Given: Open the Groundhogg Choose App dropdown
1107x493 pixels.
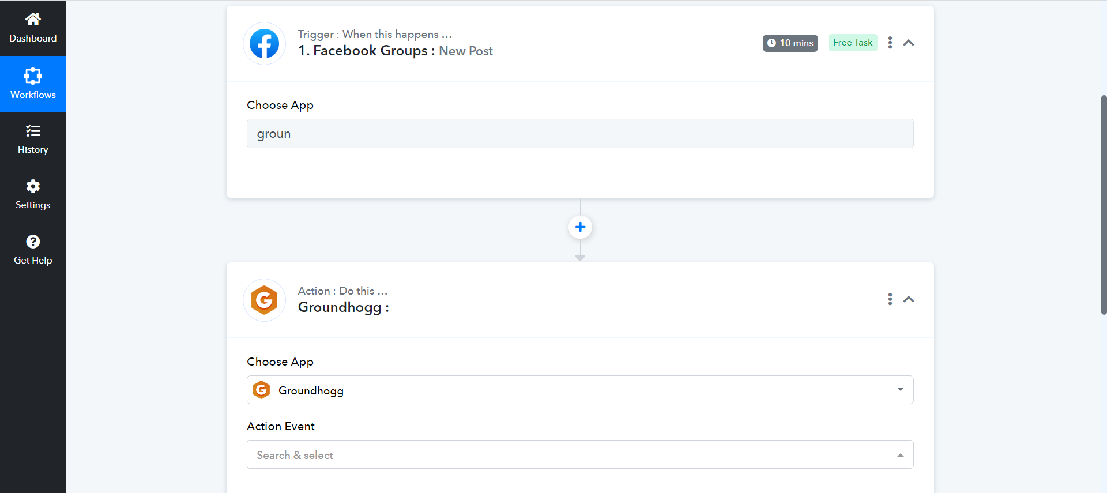Looking at the screenshot, I should (x=580, y=390).
